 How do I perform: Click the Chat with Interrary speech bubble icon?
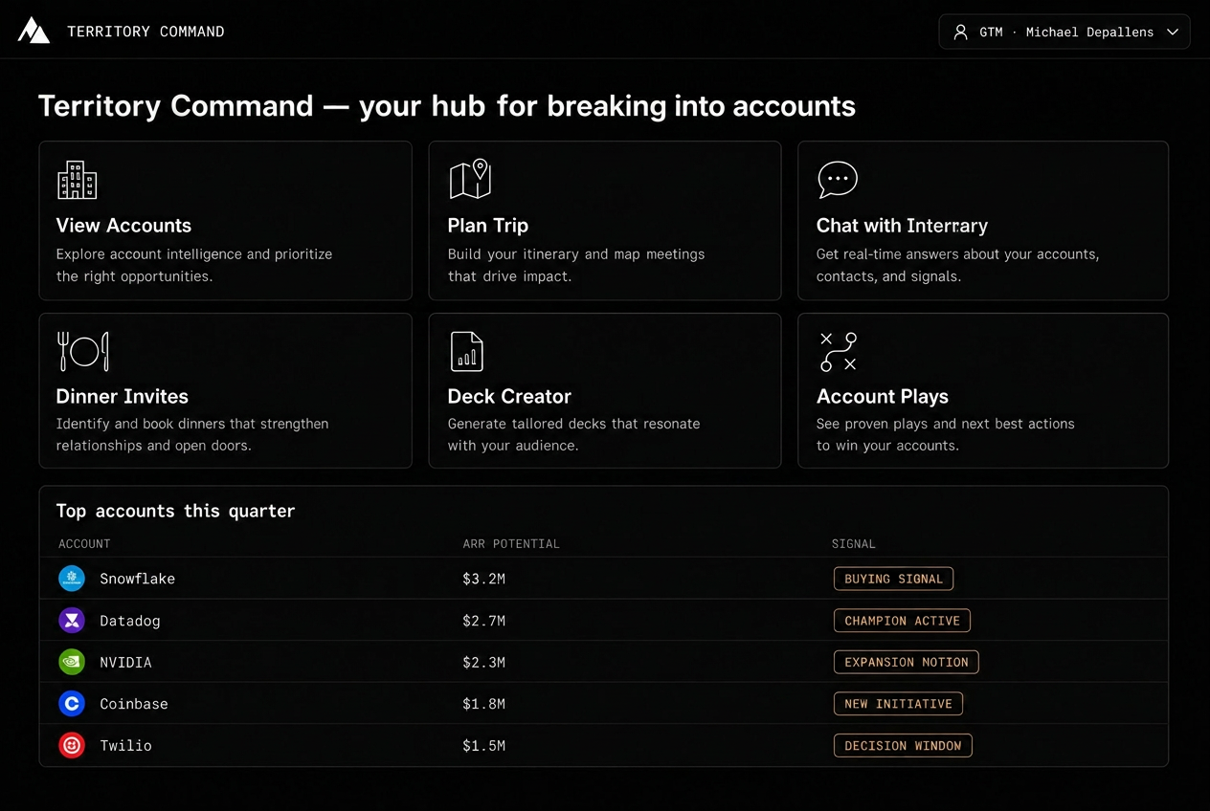(x=838, y=179)
